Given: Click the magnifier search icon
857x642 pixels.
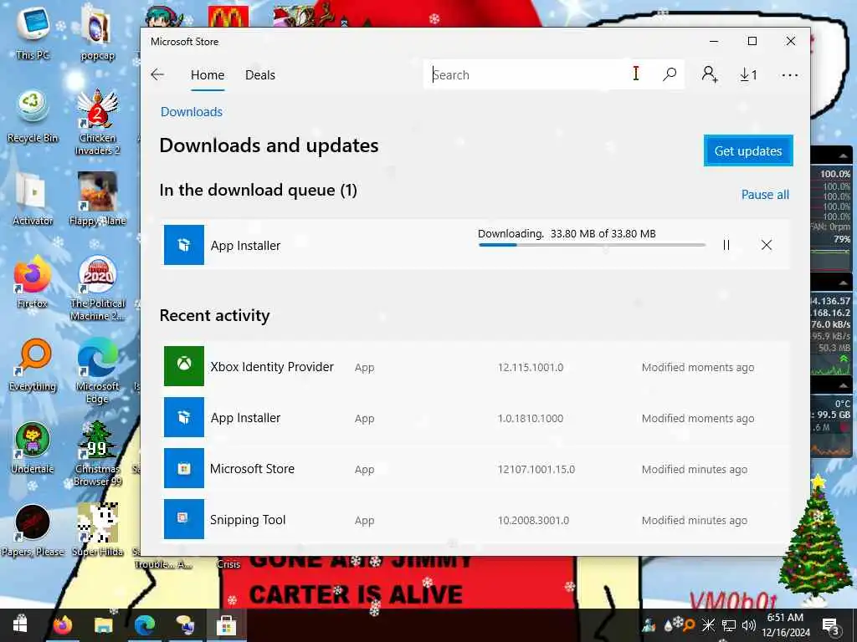Looking at the screenshot, I should (670, 74).
